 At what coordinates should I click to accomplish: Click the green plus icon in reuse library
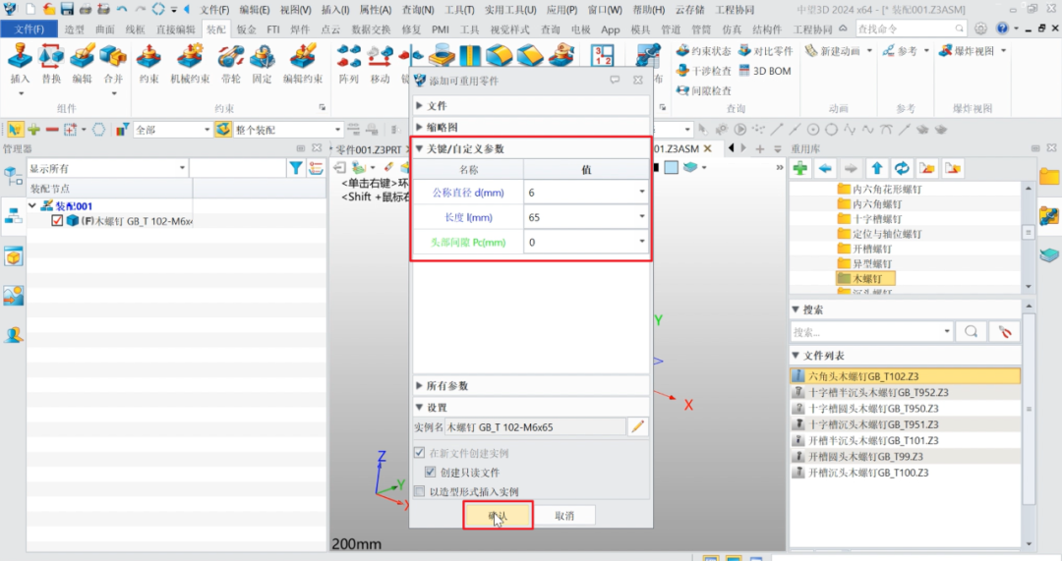pos(799,169)
